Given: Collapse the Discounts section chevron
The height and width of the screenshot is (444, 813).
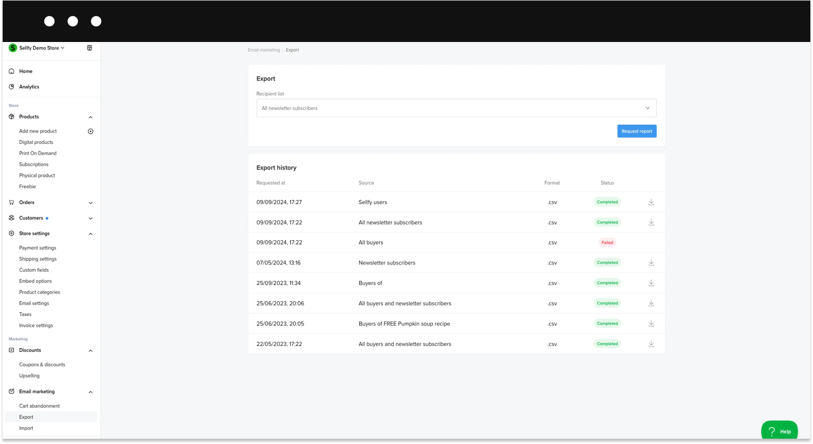Looking at the screenshot, I should coord(91,350).
